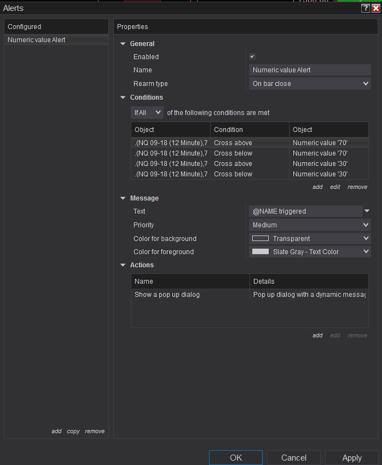Uncheck the Enabled checkbox
This screenshot has width=382, height=465.
[252, 56]
